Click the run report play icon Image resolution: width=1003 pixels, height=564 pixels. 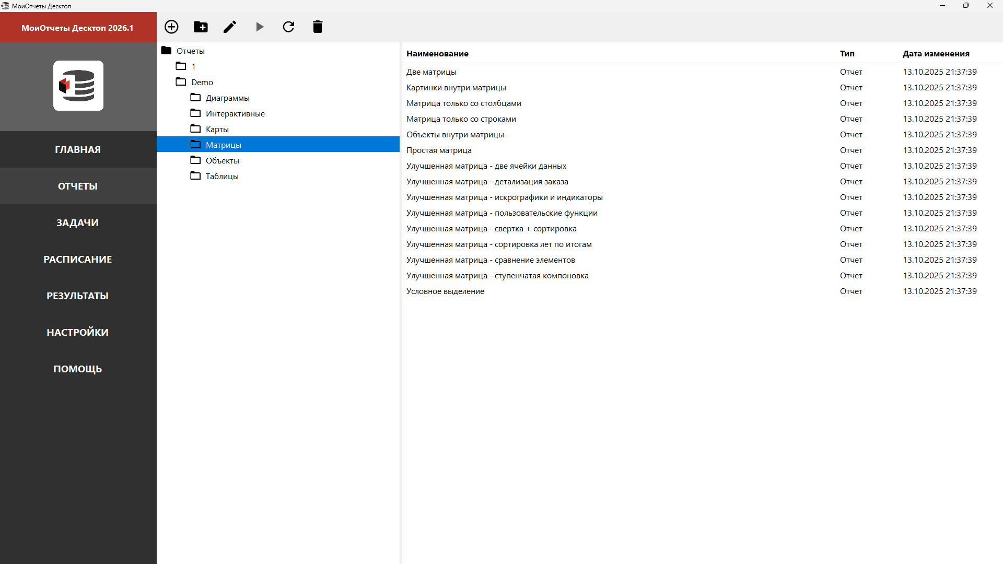(260, 27)
